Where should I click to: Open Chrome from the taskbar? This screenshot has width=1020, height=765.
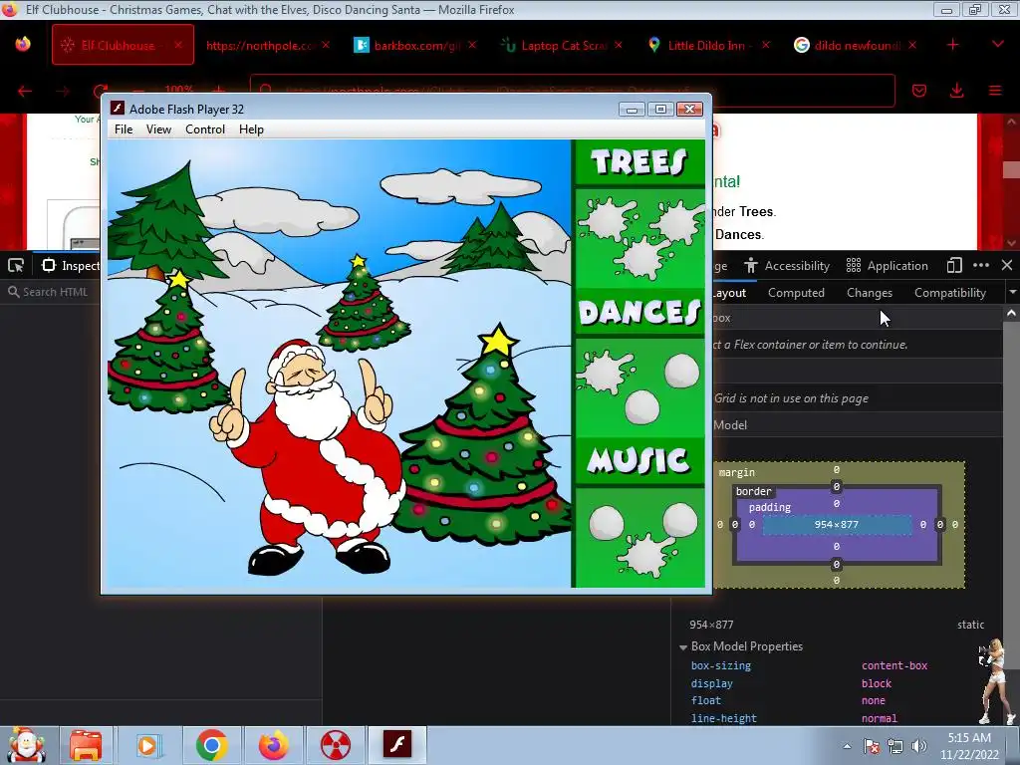(x=211, y=745)
